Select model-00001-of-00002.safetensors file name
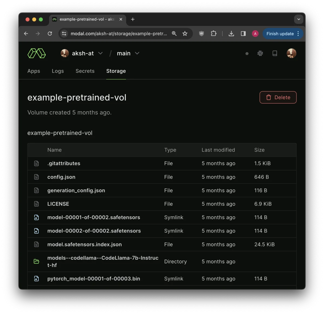This screenshot has height=314, width=324. point(94,218)
